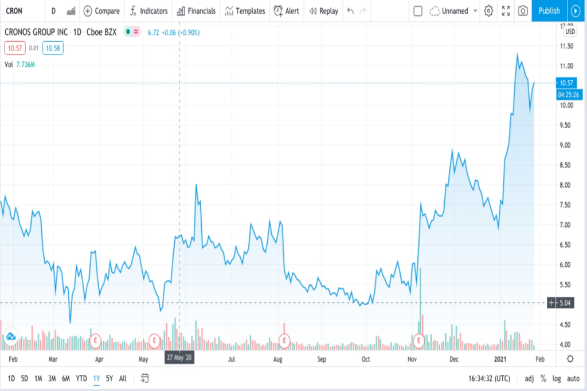Select the 6M date range
The image size is (587, 391).
(x=66, y=378)
